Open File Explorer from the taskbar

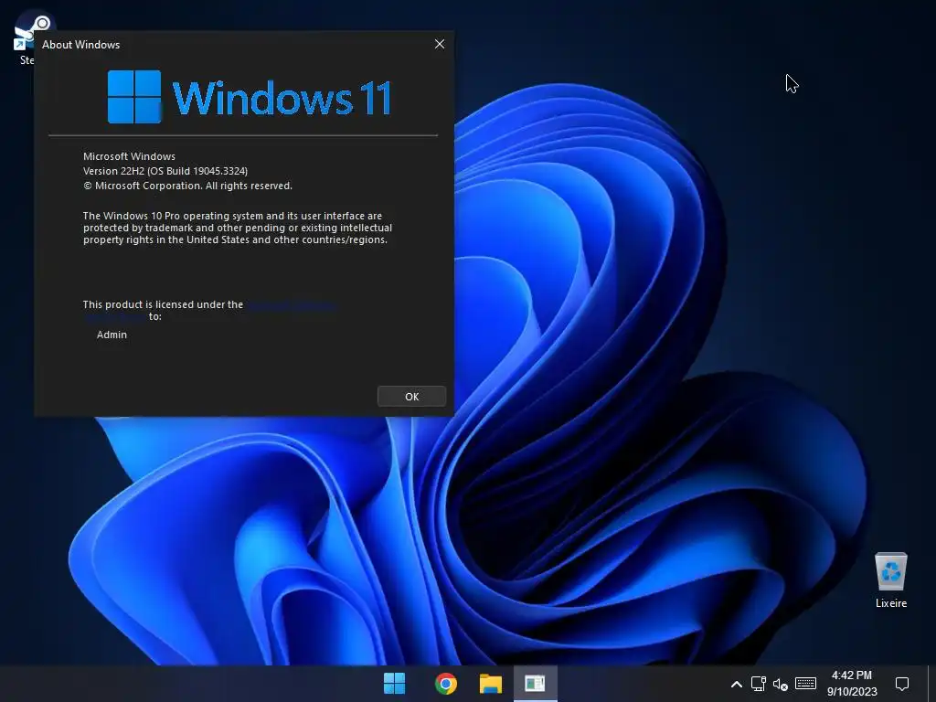click(491, 684)
